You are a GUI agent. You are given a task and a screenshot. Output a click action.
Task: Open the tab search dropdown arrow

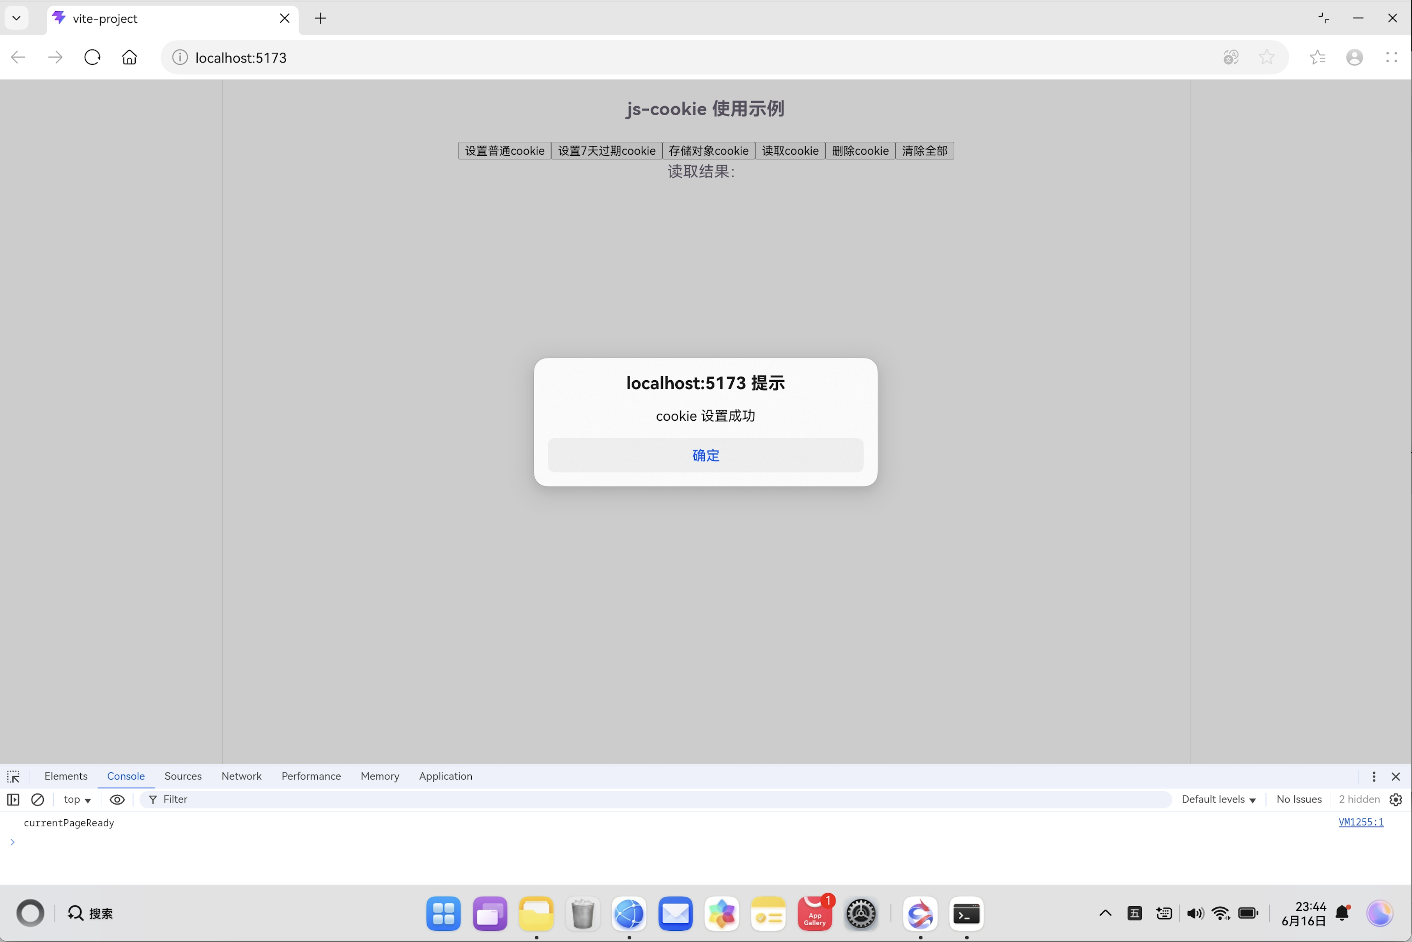(x=17, y=18)
